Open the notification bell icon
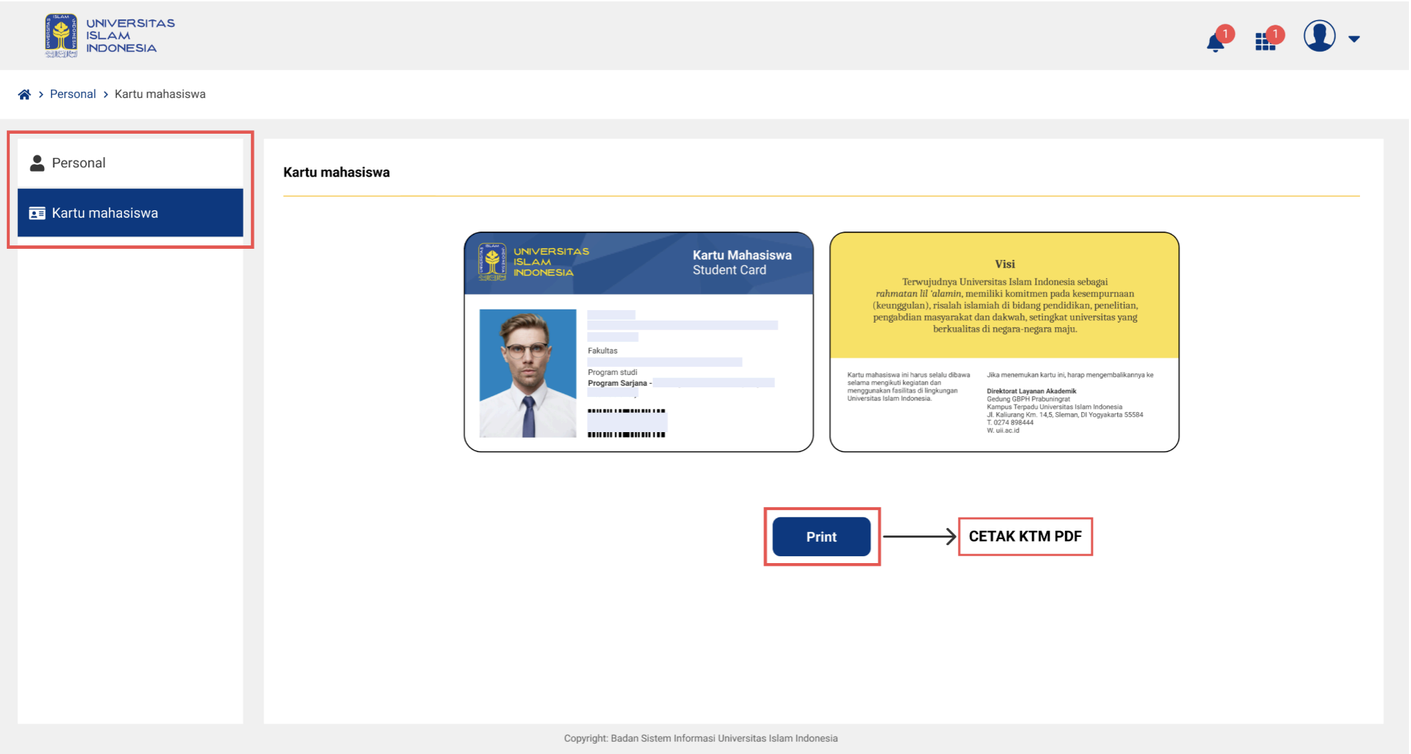1411x754 pixels. point(1215,43)
